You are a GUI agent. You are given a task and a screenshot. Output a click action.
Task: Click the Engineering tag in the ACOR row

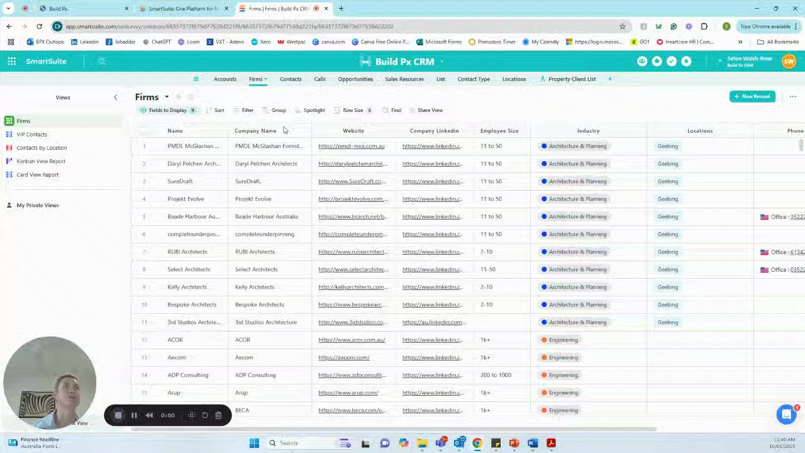[x=560, y=340]
